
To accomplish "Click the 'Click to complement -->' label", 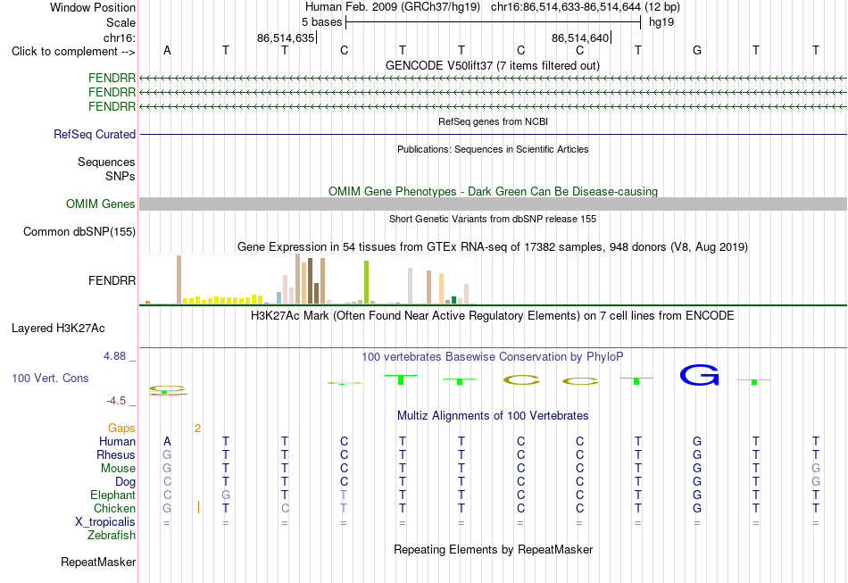I will [x=73, y=52].
